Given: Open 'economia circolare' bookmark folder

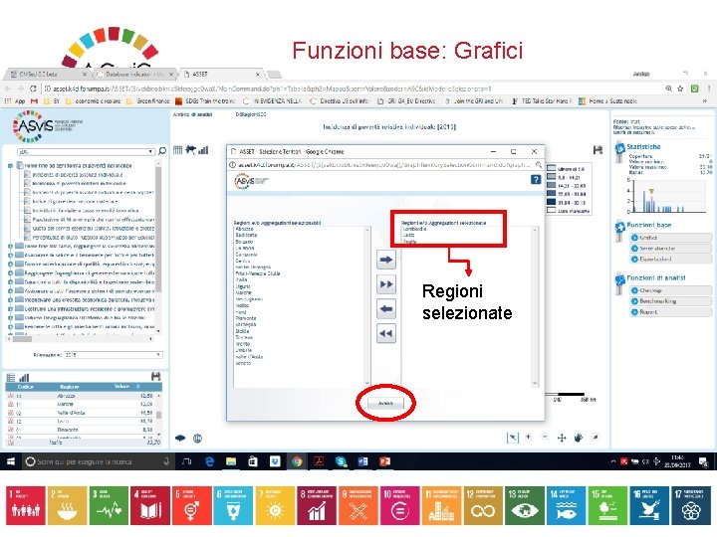Looking at the screenshot, I should pos(93,100).
